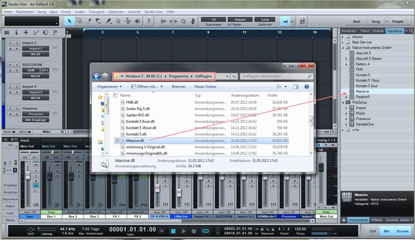Pick the Split (knife) tool

(x=89, y=21)
